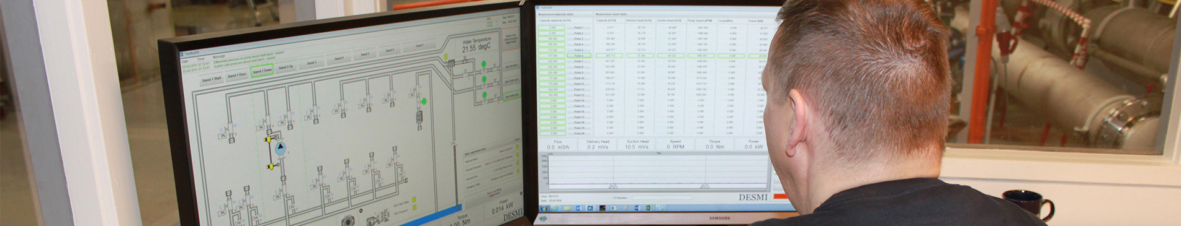Image resolution: width=1181 pixels, height=226 pixels.
Task: Click the top green indicator below Water Temperature
Action: click(x=484, y=64)
